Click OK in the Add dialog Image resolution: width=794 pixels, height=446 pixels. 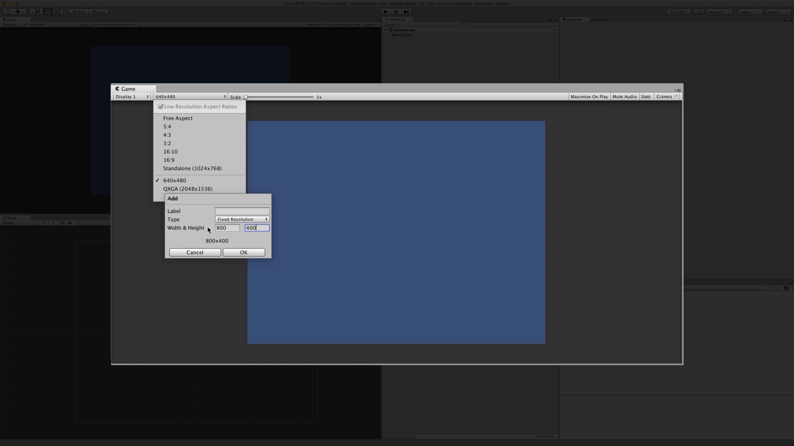click(x=244, y=253)
